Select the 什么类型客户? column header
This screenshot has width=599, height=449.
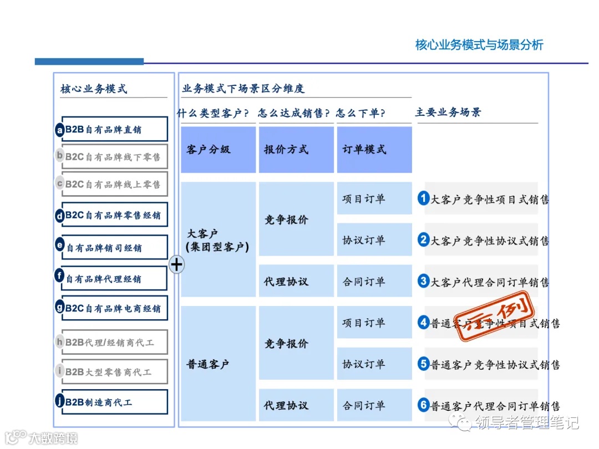click(x=212, y=112)
